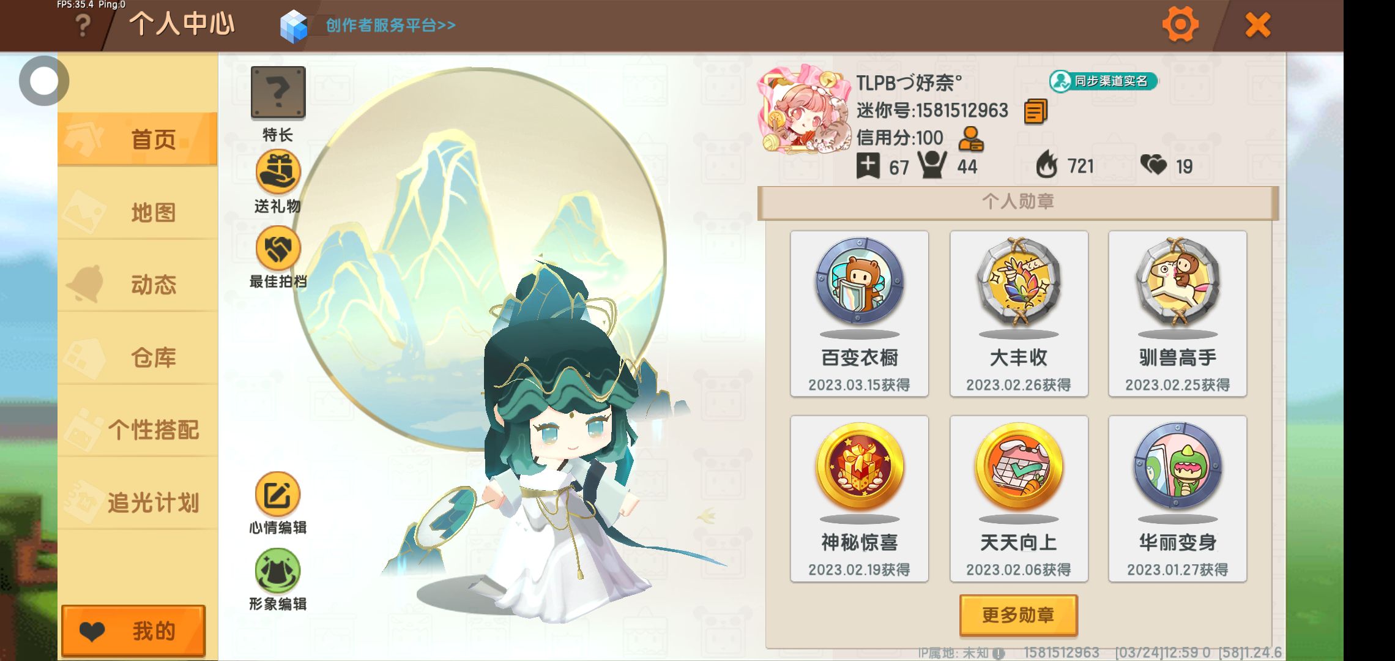Open 形象编辑 outfit edit icon
1395x661 pixels.
coord(278,570)
